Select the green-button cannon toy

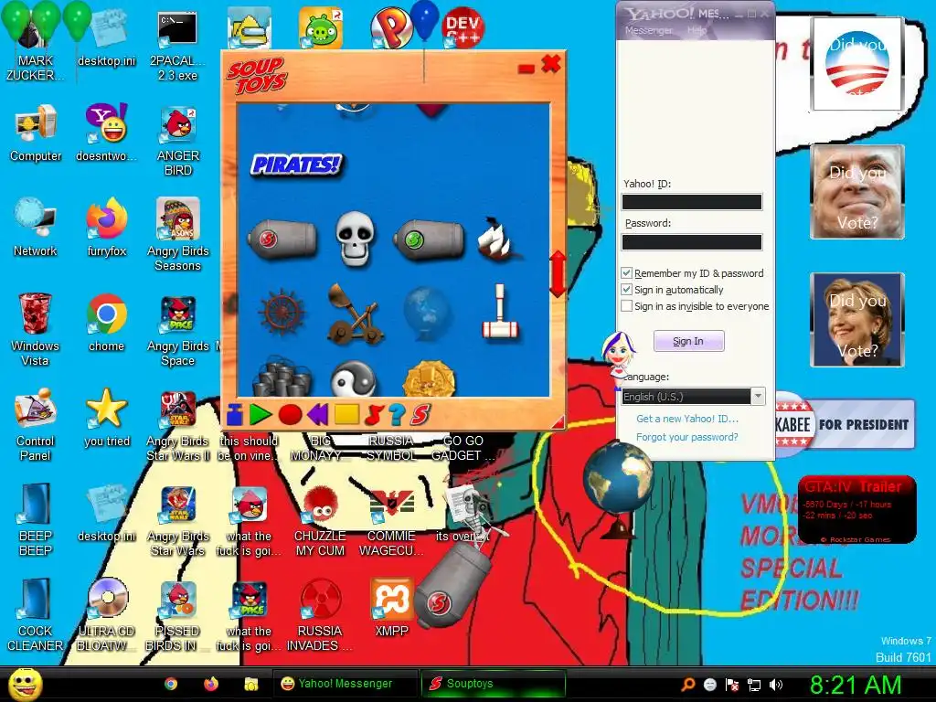pos(428,239)
